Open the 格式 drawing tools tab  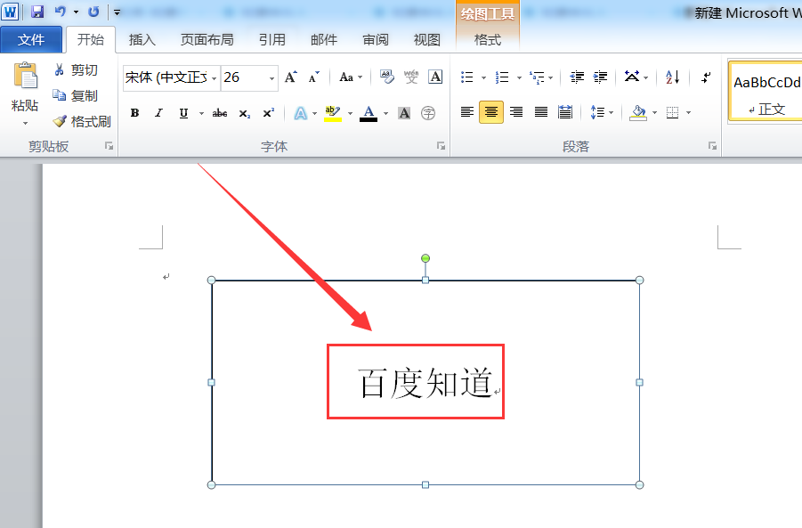pyautogui.click(x=488, y=40)
